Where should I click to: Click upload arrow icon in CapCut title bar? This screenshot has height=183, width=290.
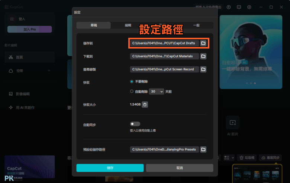click(229, 7)
